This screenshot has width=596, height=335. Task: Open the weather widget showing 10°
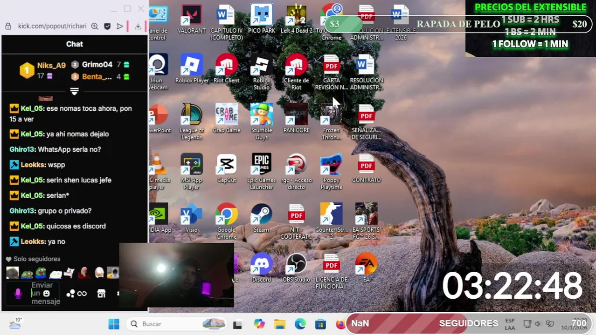pyautogui.click(x=15, y=323)
